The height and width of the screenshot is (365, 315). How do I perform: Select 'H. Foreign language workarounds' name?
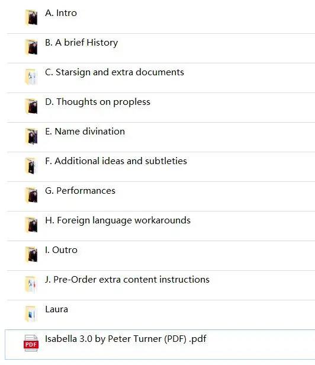tap(118, 220)
